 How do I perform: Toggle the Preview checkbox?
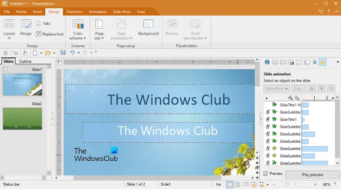click(x=265, y=173)
